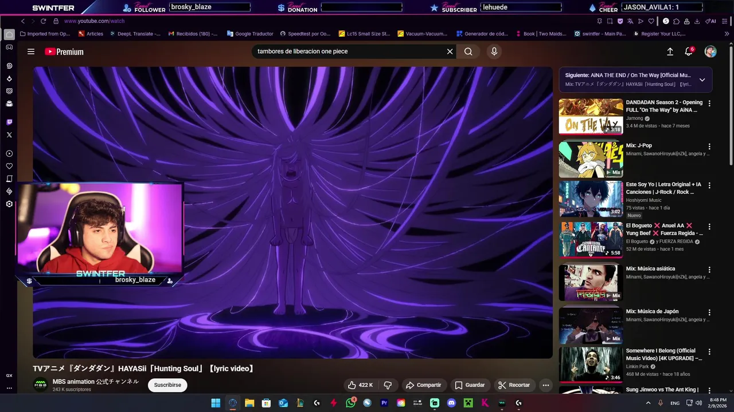Open Mix: Música de Japón title
This screenshot has width=734, height=412.
click(652, 311)
